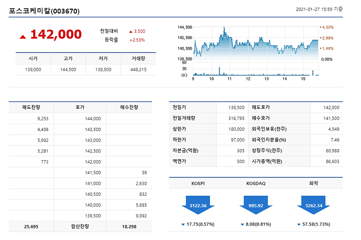Click the order price 143,500
Image resolution: width=361 pixels, height=240 pixels.
pos(93,129)
